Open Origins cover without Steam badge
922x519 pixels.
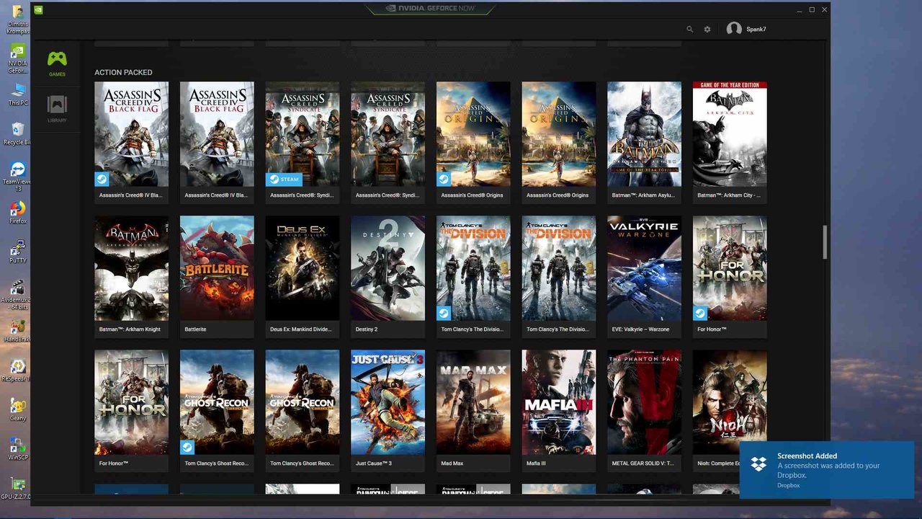tap(559, 134)
